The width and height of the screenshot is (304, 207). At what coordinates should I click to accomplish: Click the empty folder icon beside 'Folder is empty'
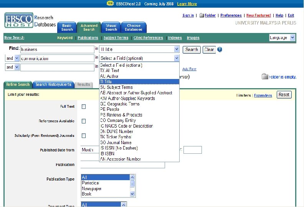pos(264,77)
